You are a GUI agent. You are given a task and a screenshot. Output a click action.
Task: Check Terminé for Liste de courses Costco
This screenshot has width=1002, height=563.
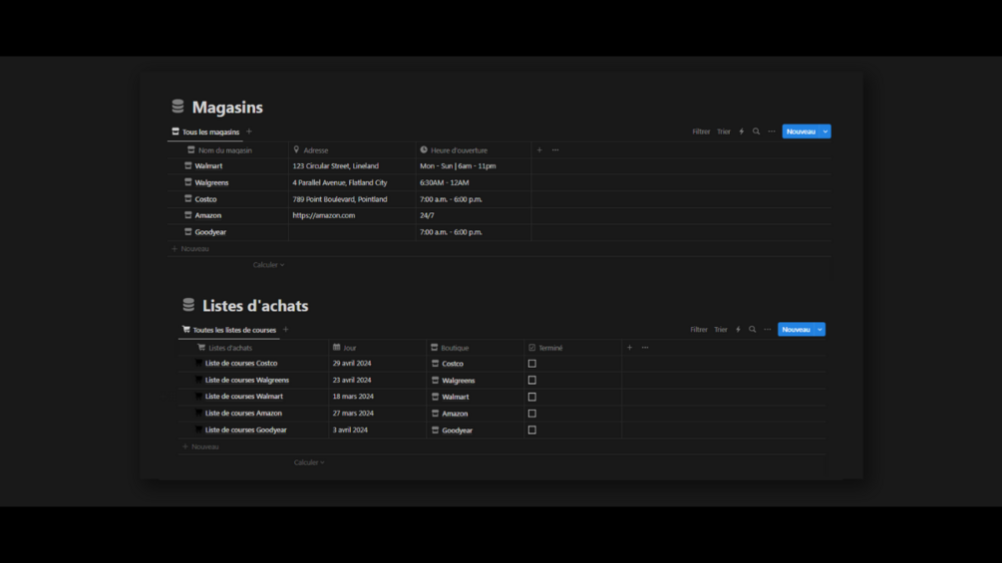click(532, 363)
